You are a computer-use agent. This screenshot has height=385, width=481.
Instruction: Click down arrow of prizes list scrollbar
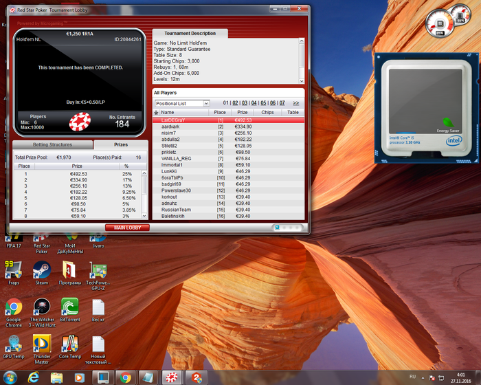144,215
